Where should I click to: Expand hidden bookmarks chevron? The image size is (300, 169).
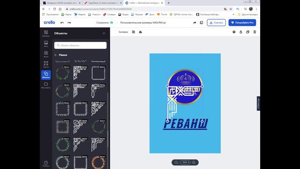point(233,15)
